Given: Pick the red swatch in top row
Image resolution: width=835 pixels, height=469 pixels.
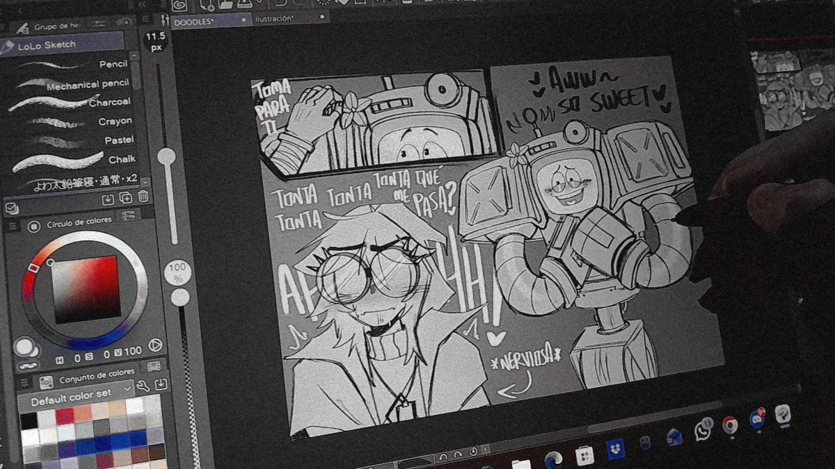Looking at the screenshot, I should 65,417.
